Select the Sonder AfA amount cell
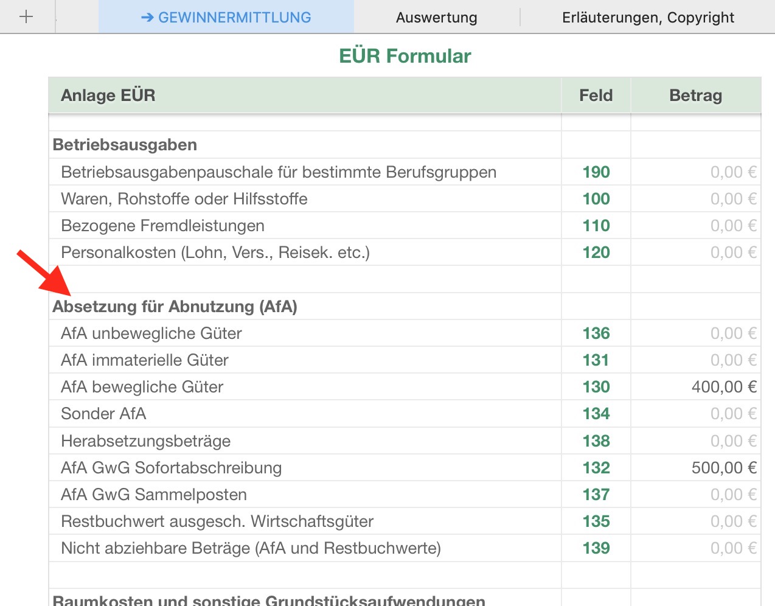This screenshot has width=775, height=606. point(695,414)
